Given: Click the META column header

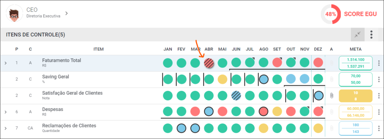Looking at the screenshot, I should pyautogui.click(x=355, y=49).
